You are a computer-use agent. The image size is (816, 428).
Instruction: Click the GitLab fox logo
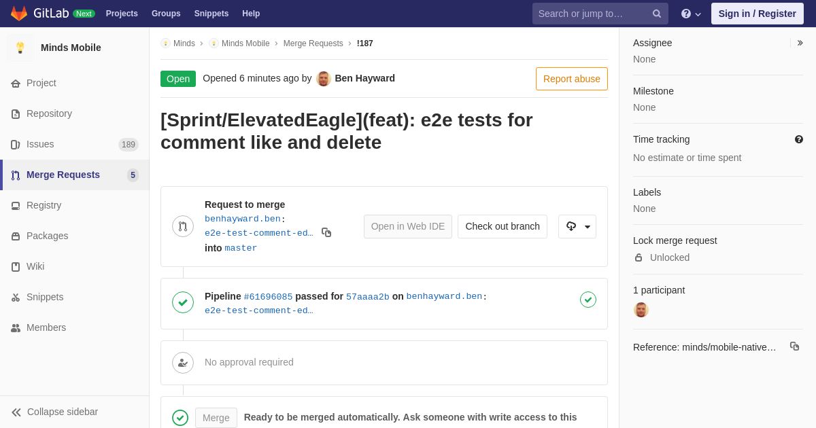pyautogui.click(x=19, y=14)
